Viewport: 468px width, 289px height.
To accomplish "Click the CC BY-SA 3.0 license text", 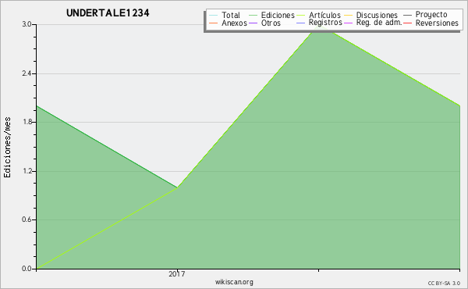I will point(444,284).
